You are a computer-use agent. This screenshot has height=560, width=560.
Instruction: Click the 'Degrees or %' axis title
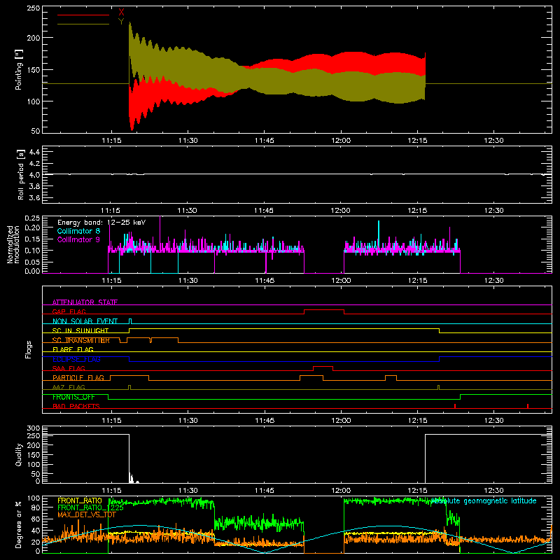pyautogui.click(x=19, y=524)
